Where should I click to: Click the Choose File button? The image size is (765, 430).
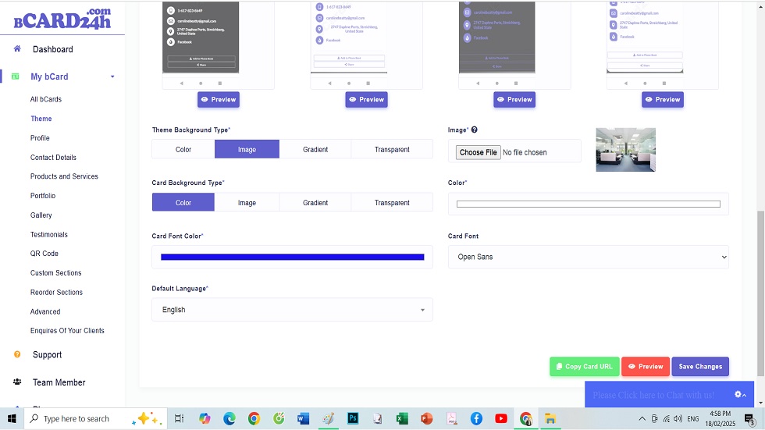tap(478, 152)
